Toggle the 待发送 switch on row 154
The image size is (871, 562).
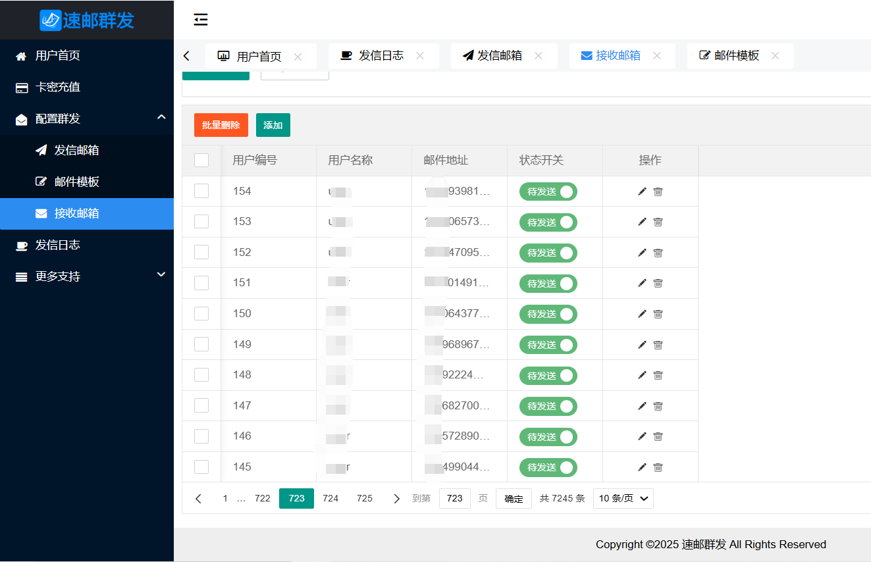point(548,192)
